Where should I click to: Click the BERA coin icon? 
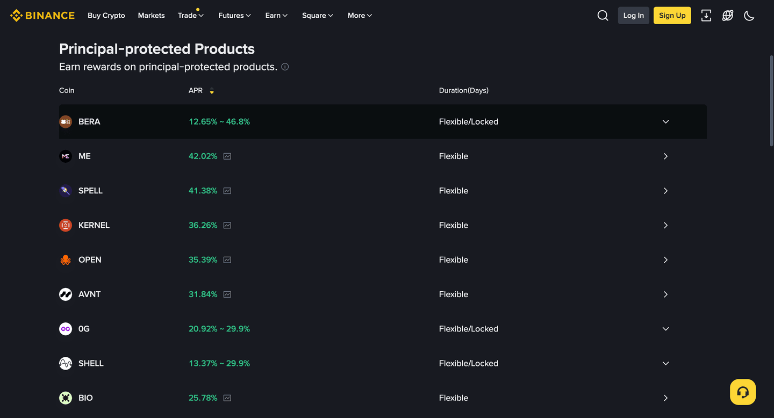click(x=65, y=121)
